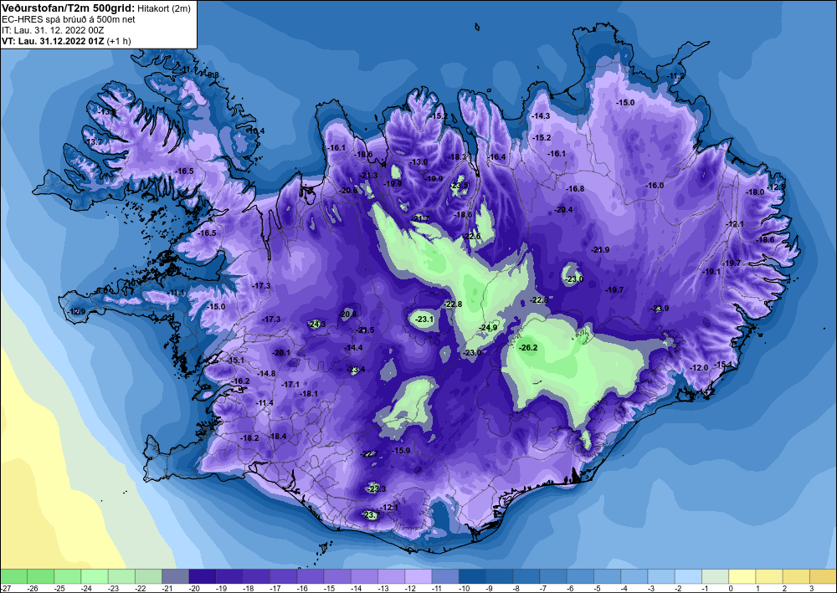Screen dimensions: 837x593
Task: Click the Veðurstofan/T2m 500grid title text
Action: [68, 8]
